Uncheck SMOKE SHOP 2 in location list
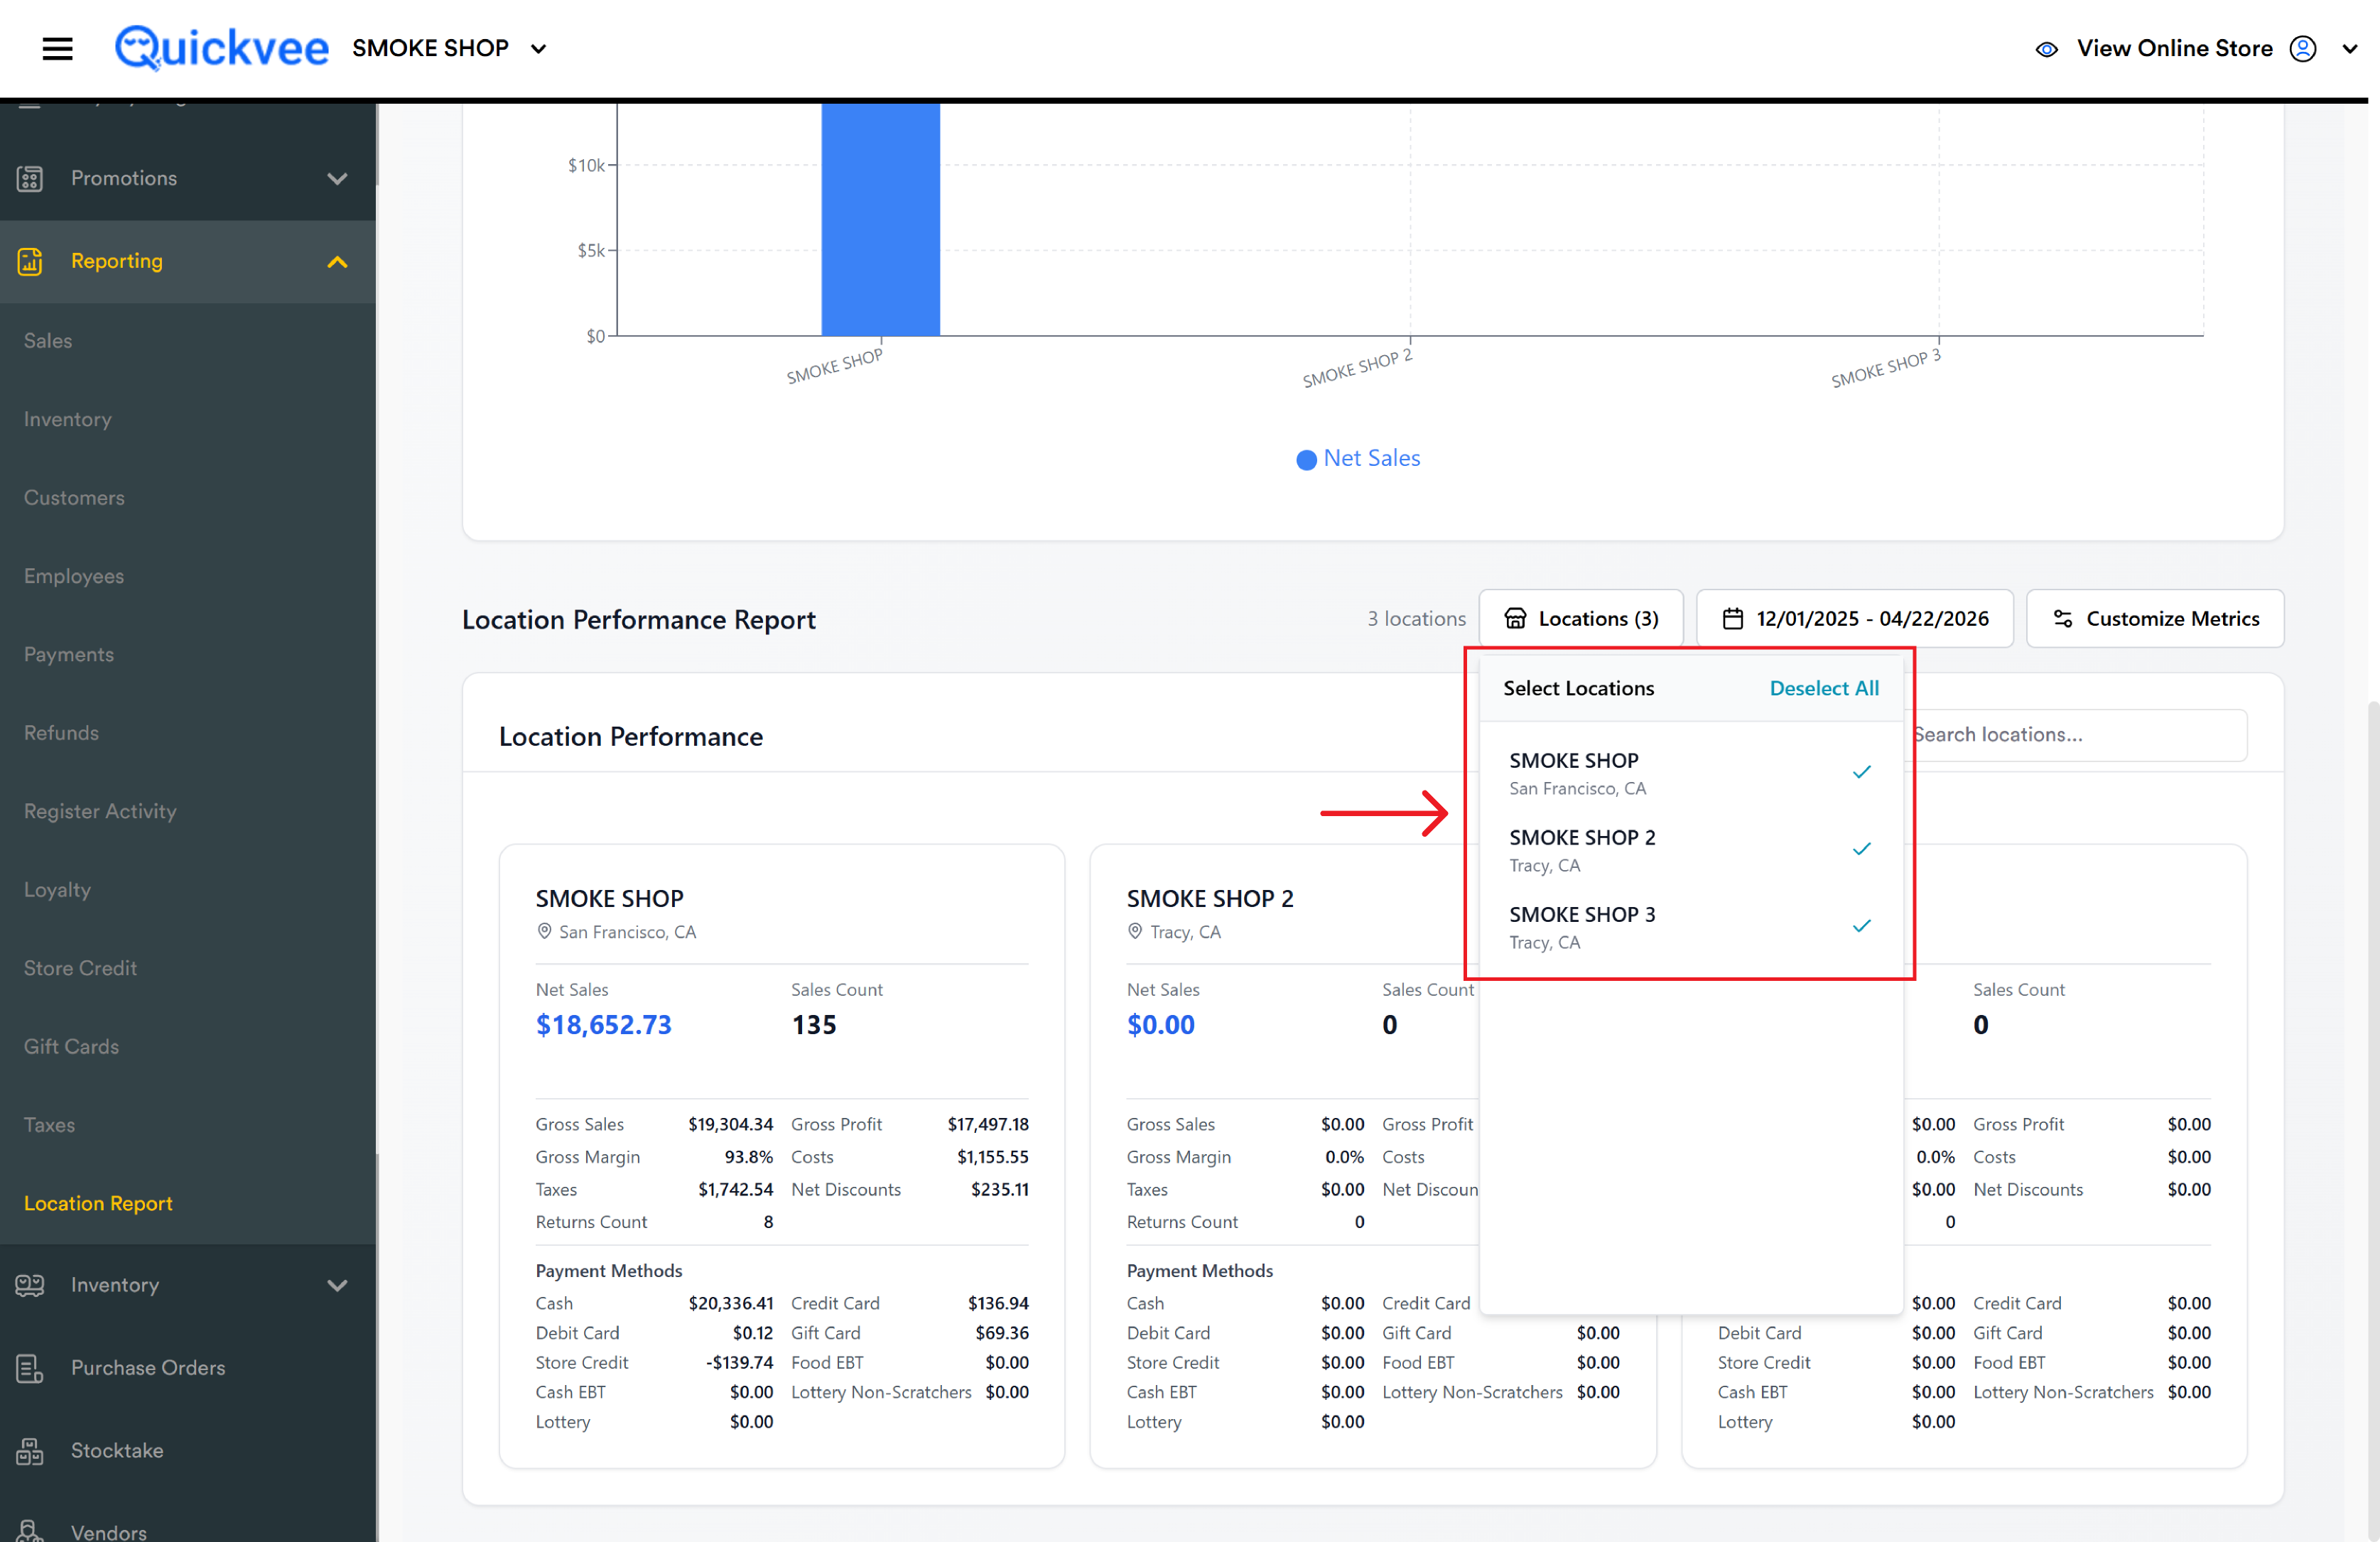 click(x=1690, y=849)
